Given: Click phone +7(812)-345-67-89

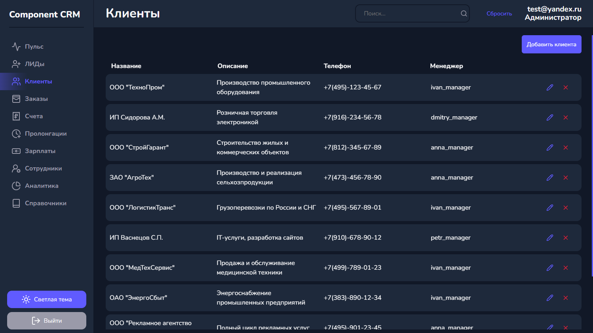Looking at the screenshot, I should 352,148.
